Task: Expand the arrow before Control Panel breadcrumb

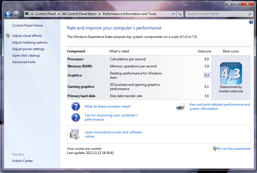Action: click(x=32, y=14)
